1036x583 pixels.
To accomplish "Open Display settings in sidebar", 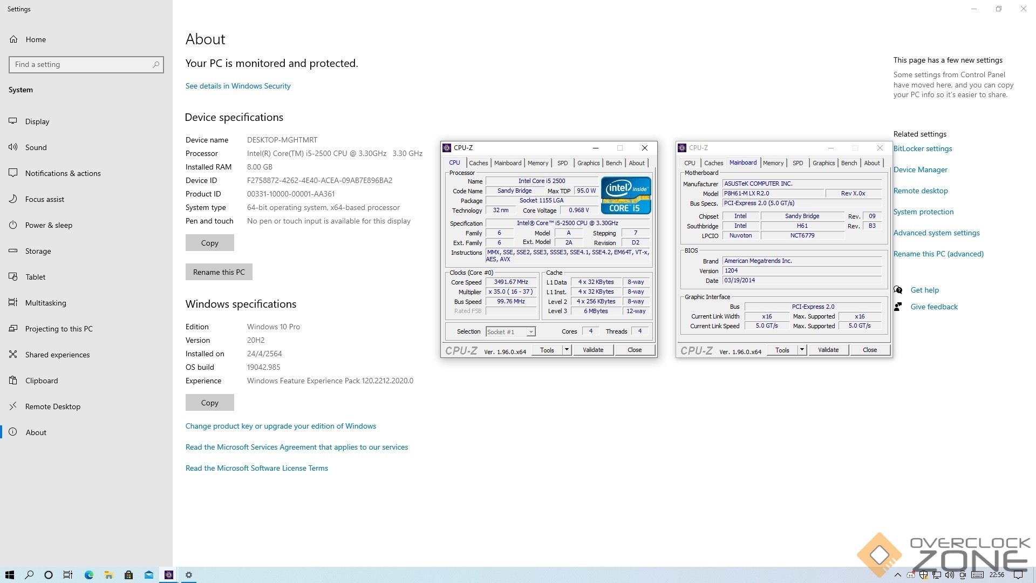I will [37, 121].
